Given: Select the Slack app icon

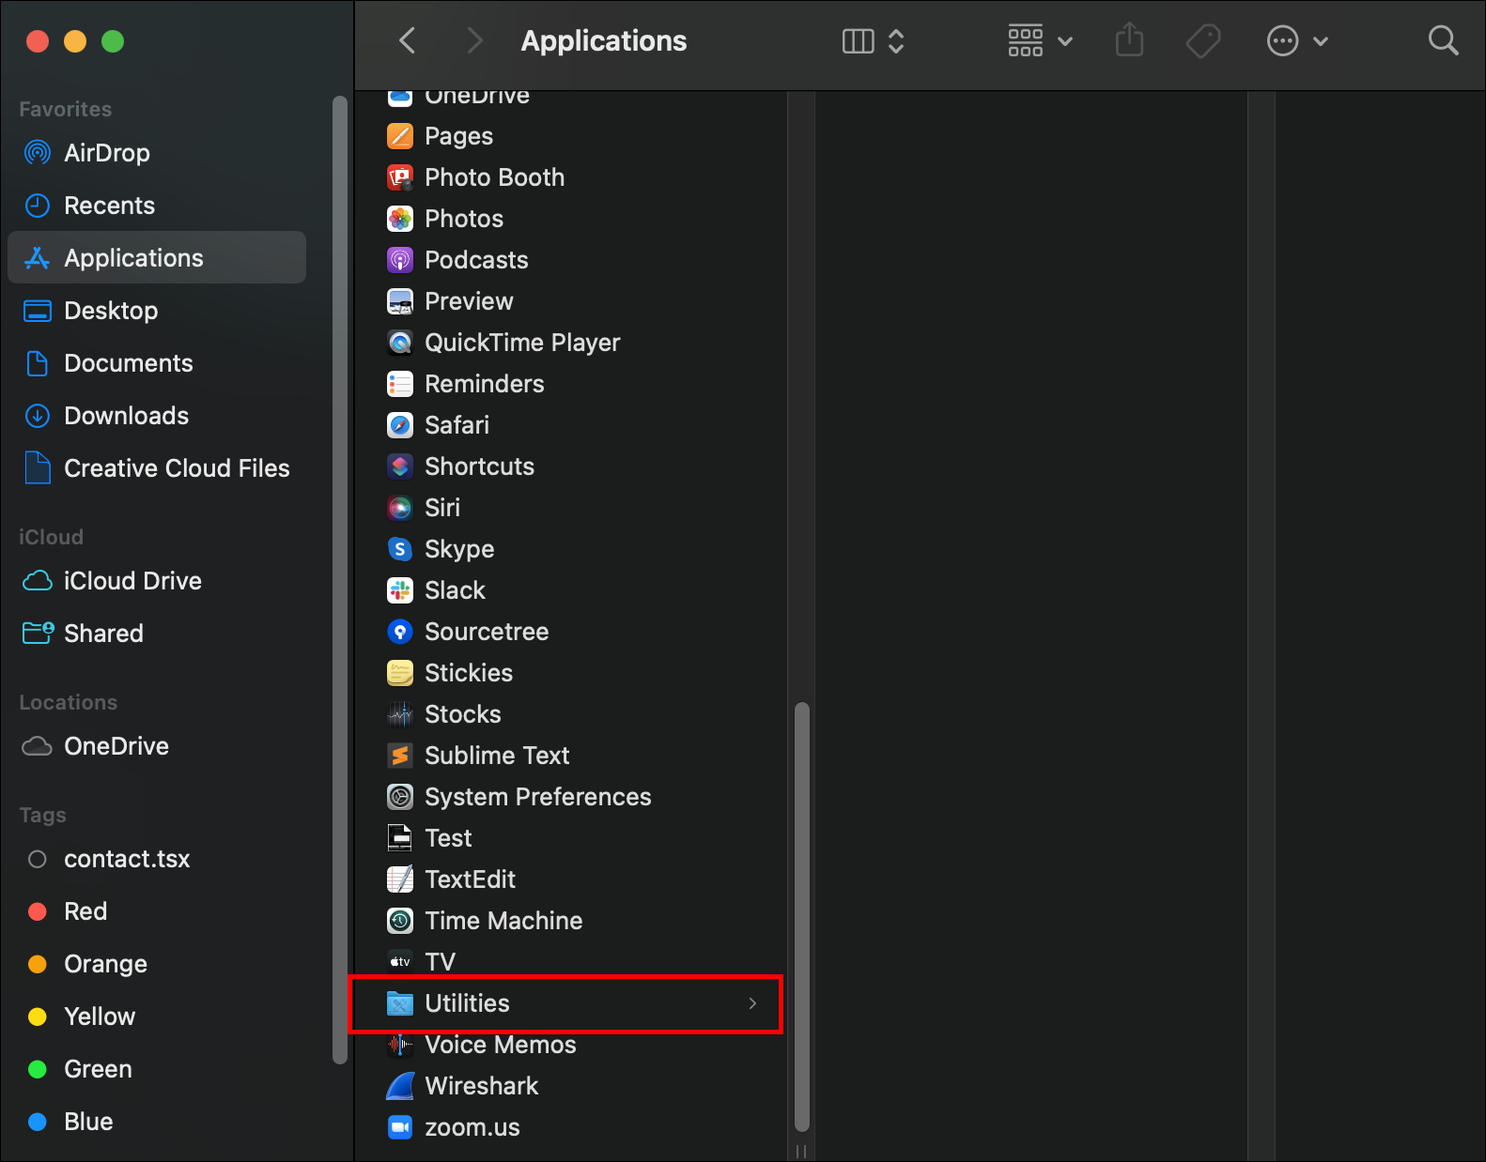Looking at the screenshot, I should pos(400,590).
